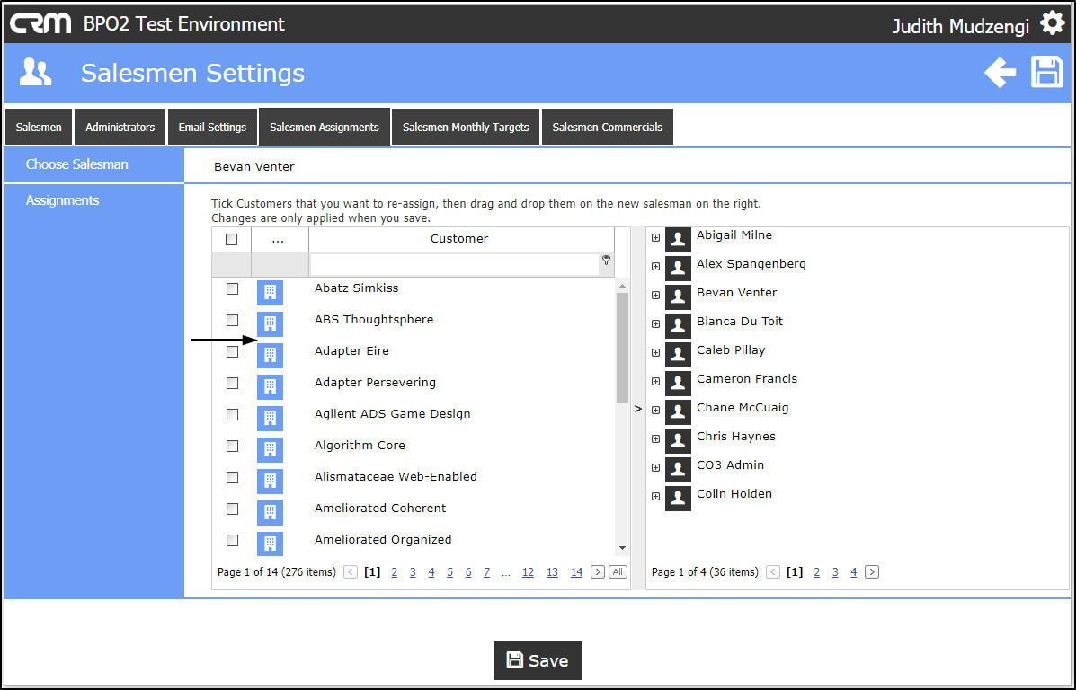Click the floppy disk save icon in header
Image resolution: width=1076 pixels, height=690 pixels.
(1046, 73)
